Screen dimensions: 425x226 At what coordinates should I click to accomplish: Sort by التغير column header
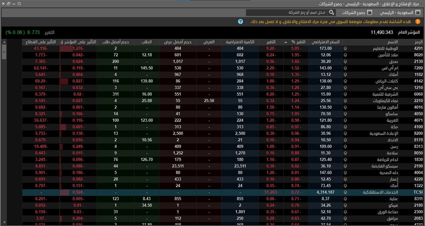(271, 42)
